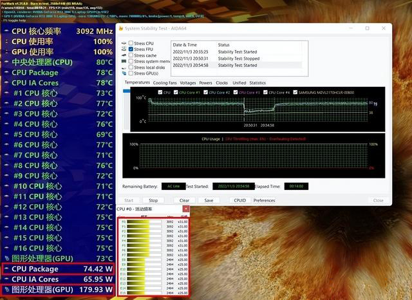Click the AIDA64 flame icon in title bar
The image size is (412, 300).
(x=121, y=29)
